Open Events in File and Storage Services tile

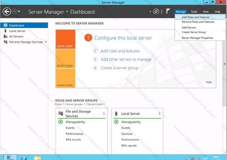(70, 128)
